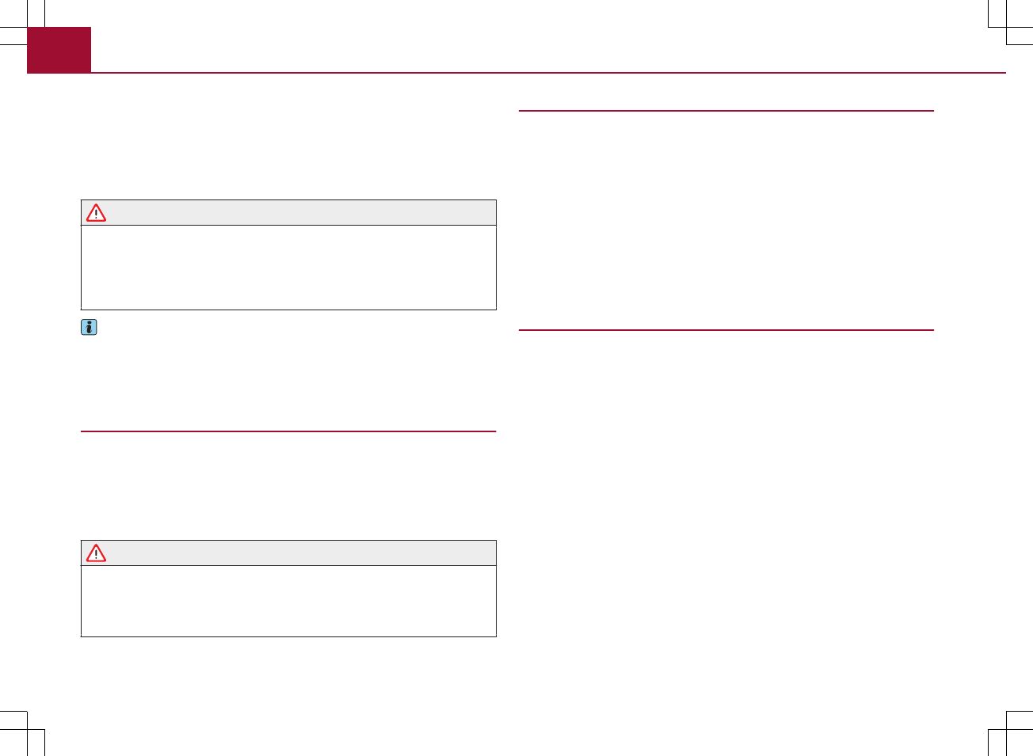Click the lower red divider in right column
Image resolution: width=1033 pixels, height=756 pixels.
pos(726,329)
